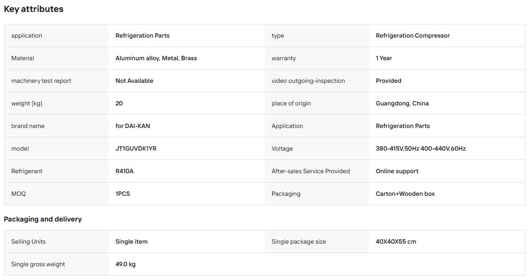Select the Guangdong, China origin value
This screenshot has width=530, height=280.
(402, 104)
